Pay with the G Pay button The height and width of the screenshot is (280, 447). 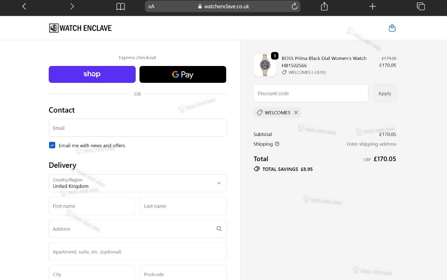(x=183, y=74)
